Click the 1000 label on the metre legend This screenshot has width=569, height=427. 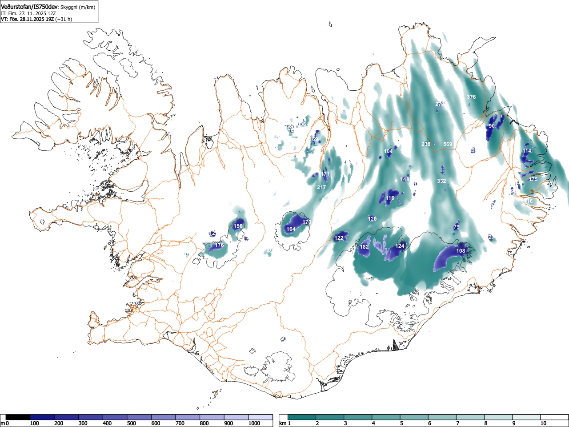coord(254,423)
